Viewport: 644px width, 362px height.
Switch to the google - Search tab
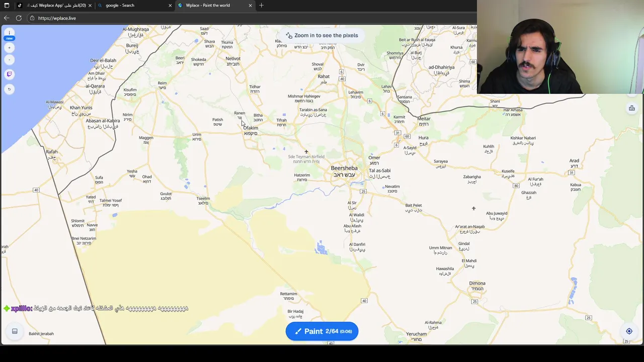(134, 6)
